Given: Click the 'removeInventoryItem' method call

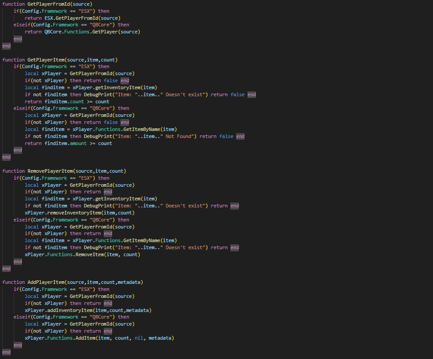Looking at the screenshot, I should point(74,213).
